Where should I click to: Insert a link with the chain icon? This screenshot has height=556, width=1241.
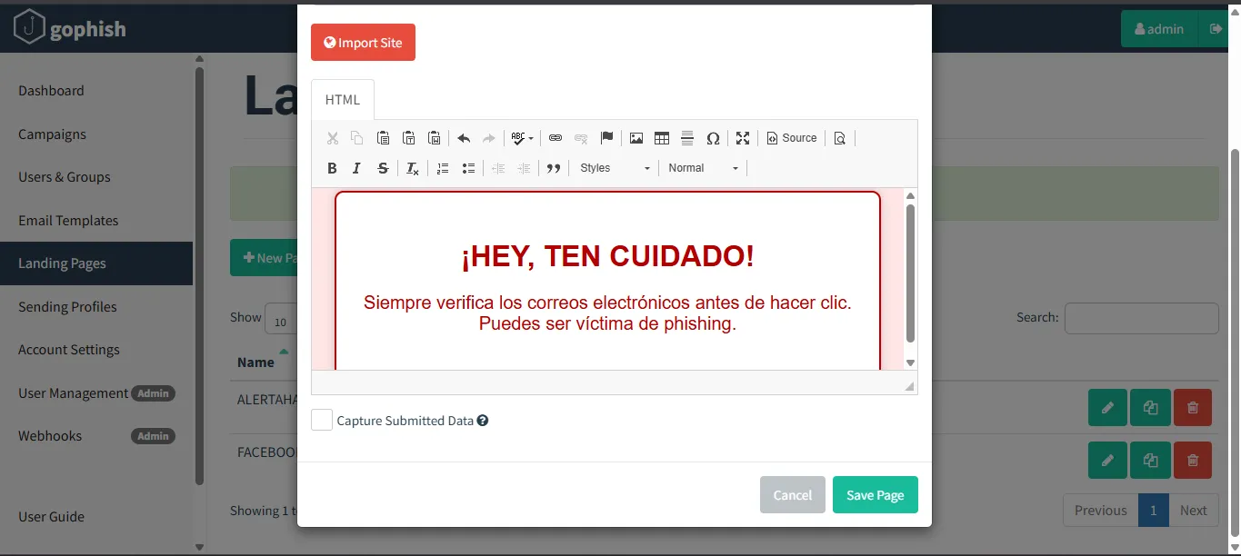555,138
